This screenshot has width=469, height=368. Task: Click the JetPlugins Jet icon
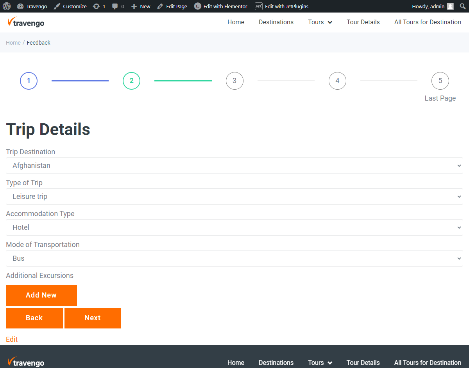tap(258, 6)
